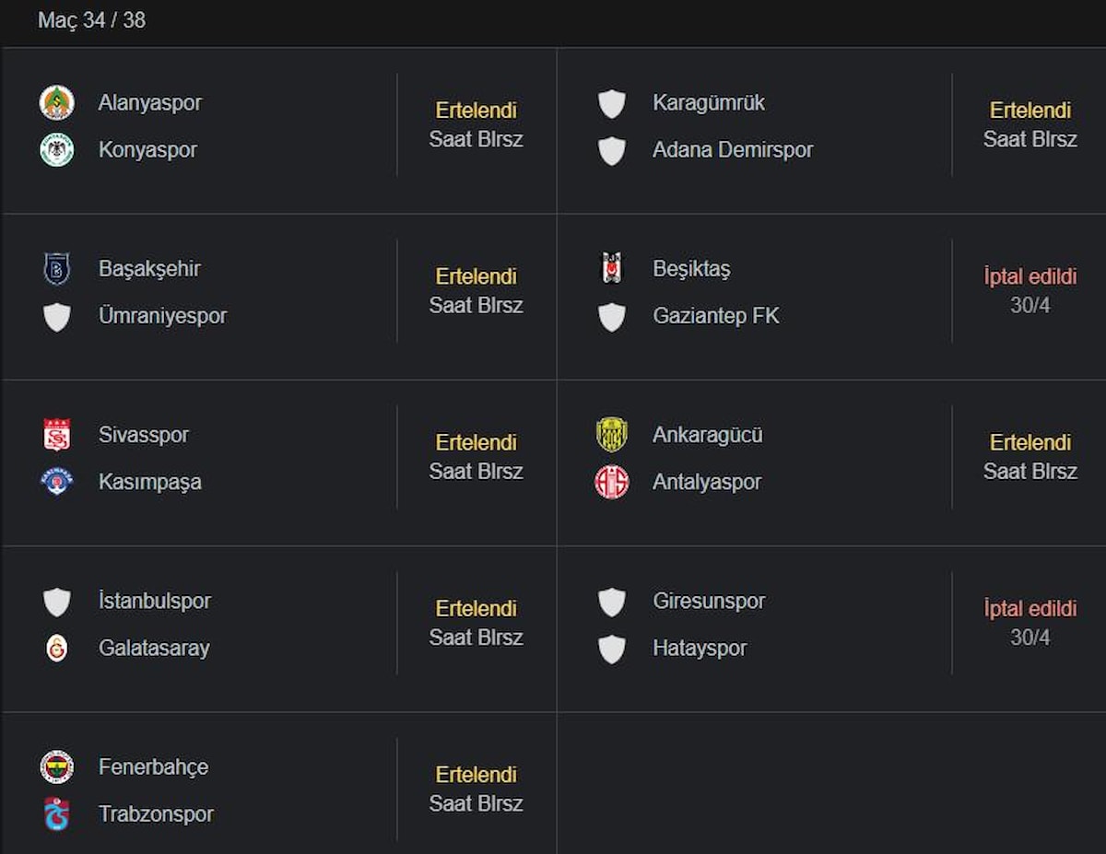The width and height of the screenshot is (1106, 854).
Task: Select the Maç 34 / 38 matchweek header
Action: point(91,20)
